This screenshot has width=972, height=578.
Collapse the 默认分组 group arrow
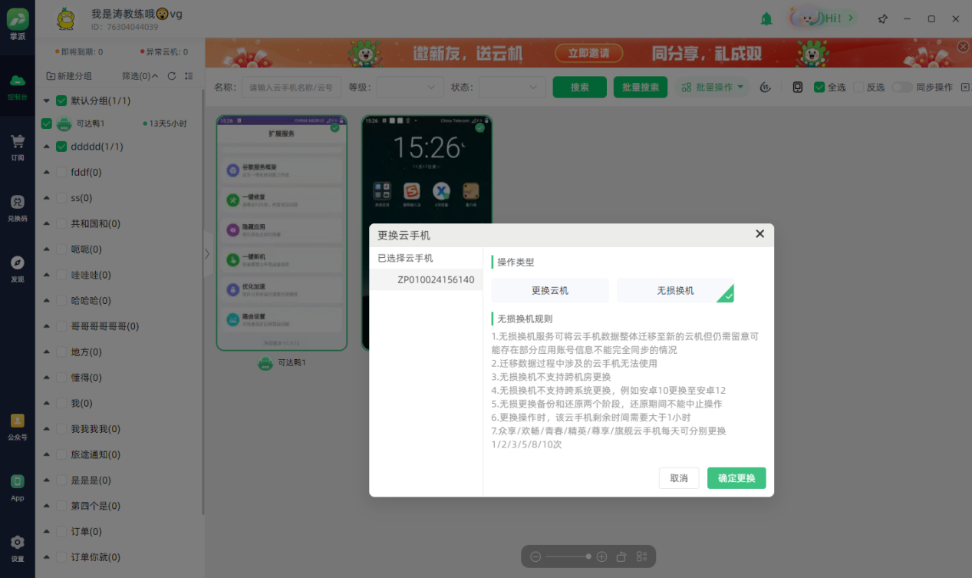pyautogui.click(x=47, y=101)
